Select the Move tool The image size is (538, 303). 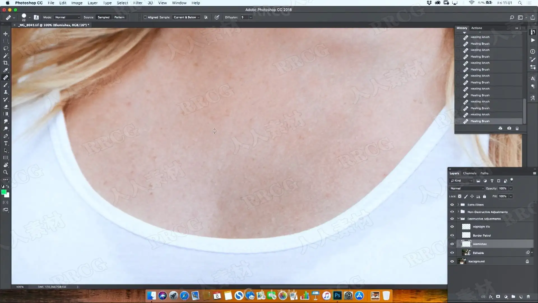click(x=6, y=34)
